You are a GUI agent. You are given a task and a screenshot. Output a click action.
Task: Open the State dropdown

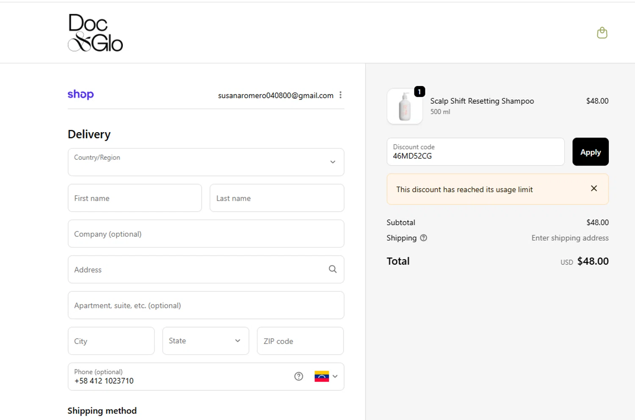(x=205, y=341)
